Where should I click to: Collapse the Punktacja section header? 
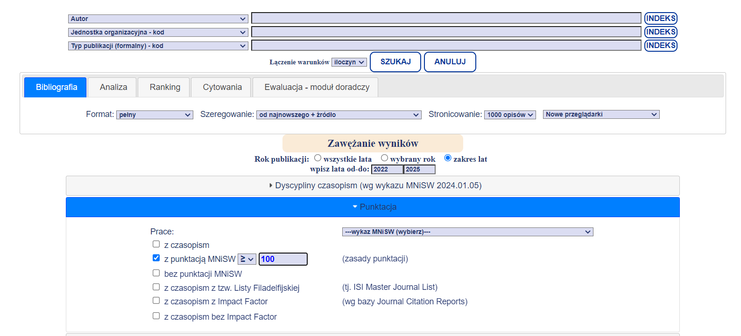[373, 207]
